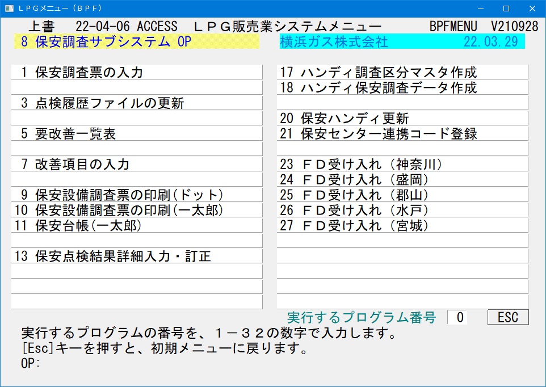Select 9 保安設備調査票の印刷(ドット)
The image size is (546, 387).
(137, 195)
